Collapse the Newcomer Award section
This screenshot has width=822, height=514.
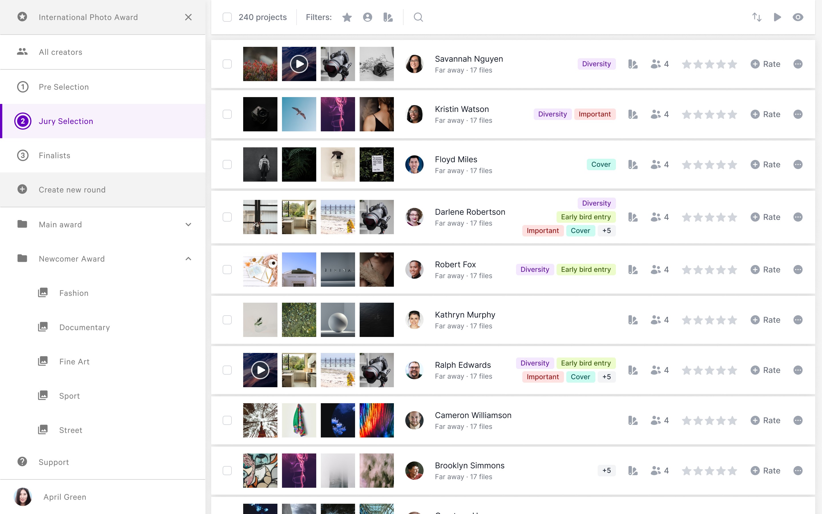[188, 259]
